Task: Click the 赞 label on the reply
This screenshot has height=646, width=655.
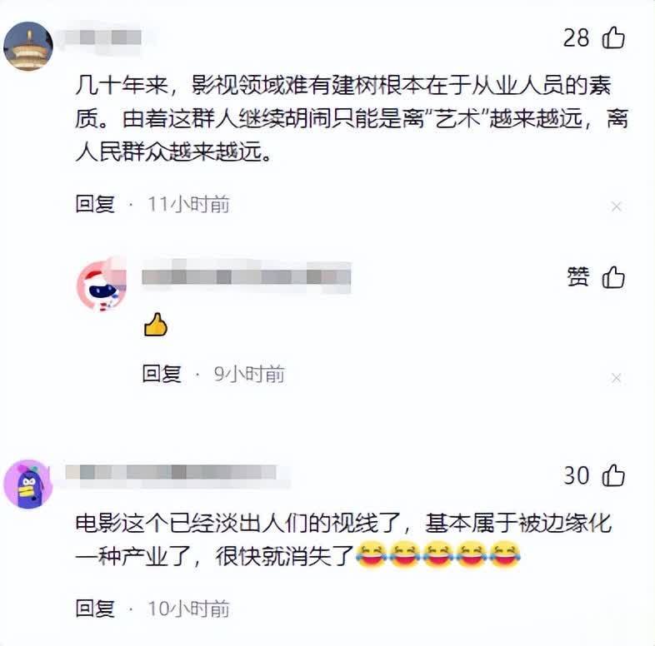Action: pos(578,277)
